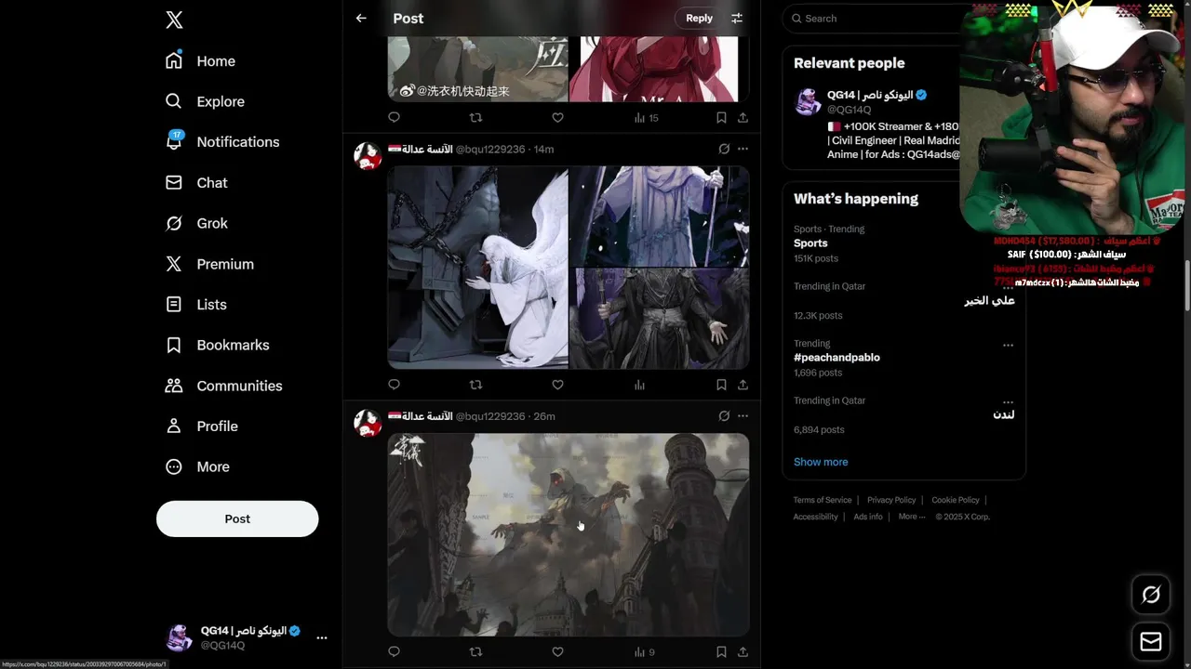Bookmark the 26m post
The image size is (1191, 669).
(721, 652)
